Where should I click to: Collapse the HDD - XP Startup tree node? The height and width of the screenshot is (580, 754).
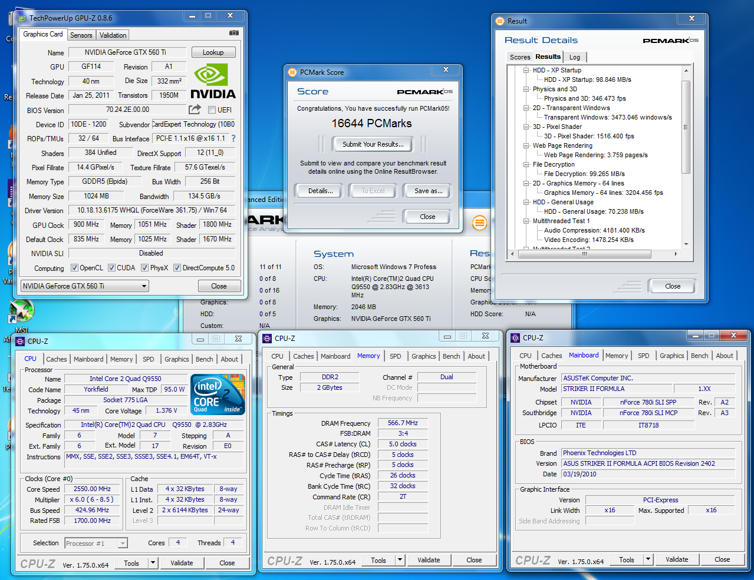526,70
